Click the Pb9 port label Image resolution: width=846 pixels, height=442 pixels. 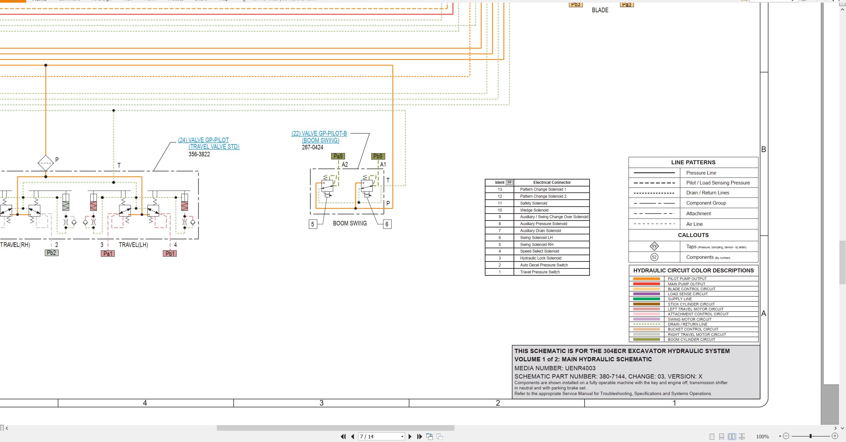point(378,156)
